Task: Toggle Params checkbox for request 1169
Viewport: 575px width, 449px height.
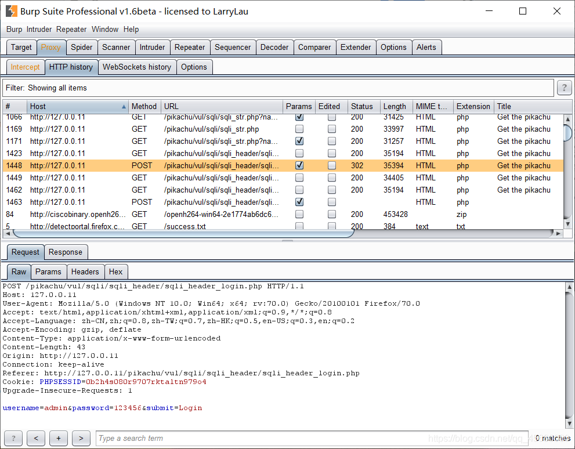Action: click(299, 129)
